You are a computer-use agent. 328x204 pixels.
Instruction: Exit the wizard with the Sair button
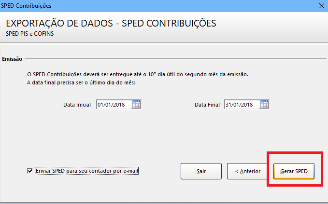pyautogui.click(x=201, y=171)
